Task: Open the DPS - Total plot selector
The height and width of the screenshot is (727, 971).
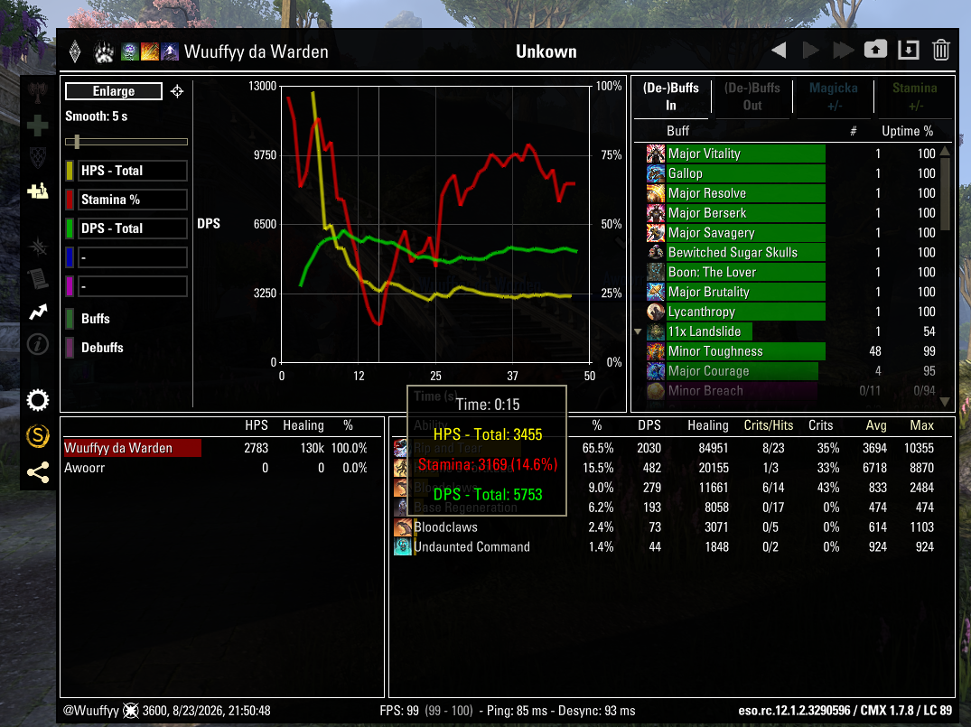Action: point(133,228)
